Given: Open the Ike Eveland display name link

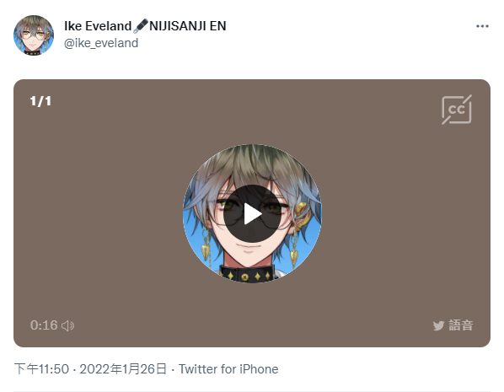Looking at the screenshot, I should coord(98,26).
